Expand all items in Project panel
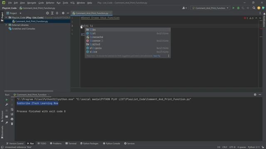 click(x=52, y=13)
